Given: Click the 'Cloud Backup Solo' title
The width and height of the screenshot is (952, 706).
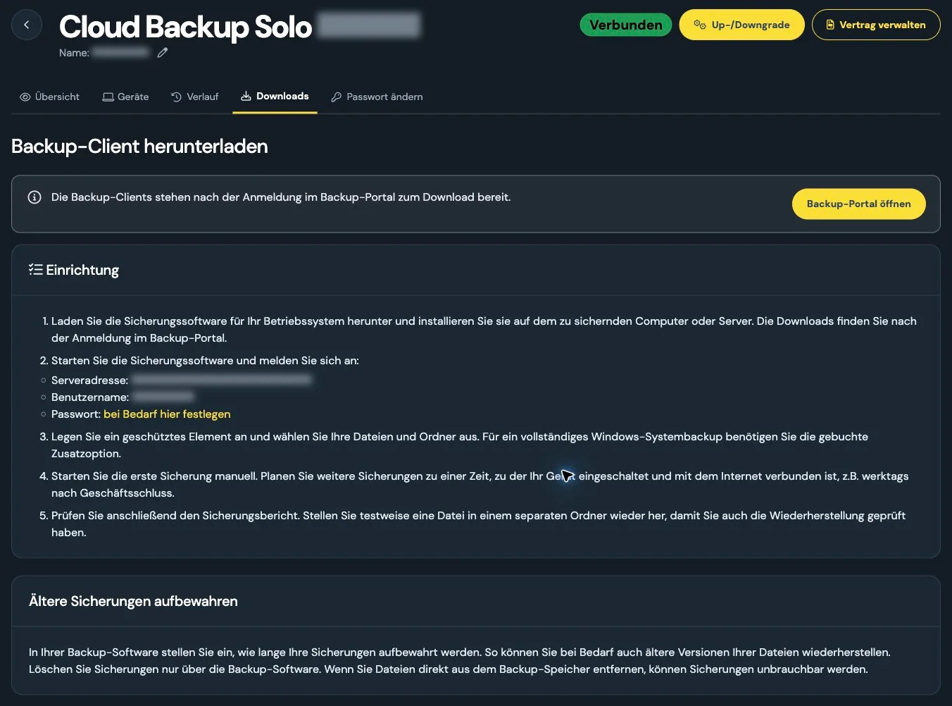Looking at the screenshot, I should point(185,27).
